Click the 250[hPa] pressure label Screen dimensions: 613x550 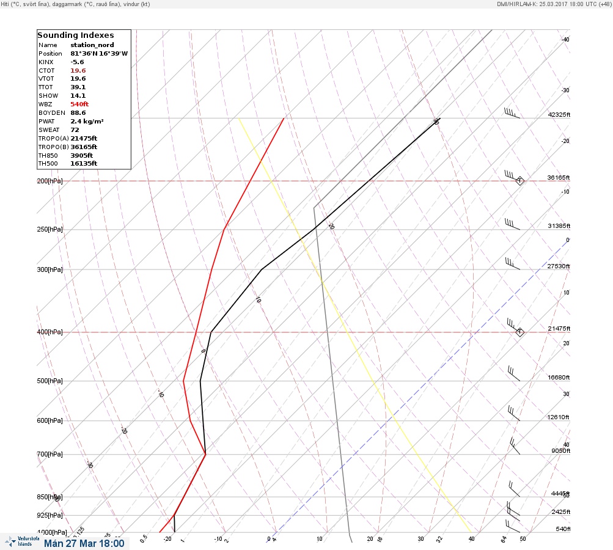[x=50, y=229]
